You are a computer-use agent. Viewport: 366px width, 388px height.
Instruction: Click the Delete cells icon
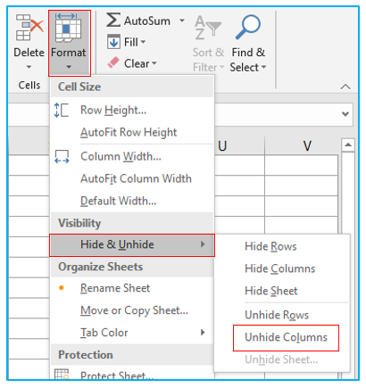tap(29, 28)
